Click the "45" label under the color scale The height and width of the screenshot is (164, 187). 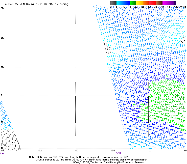[169, 7]
